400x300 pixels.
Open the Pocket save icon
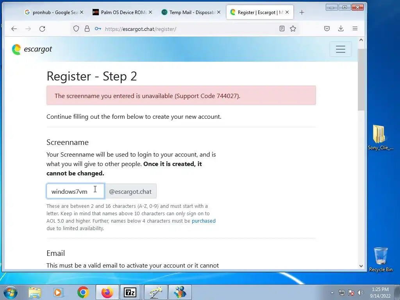(327, 29)
